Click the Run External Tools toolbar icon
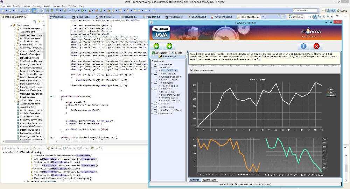Viewport: 350px width, 189px height. (x=89, y=10)
